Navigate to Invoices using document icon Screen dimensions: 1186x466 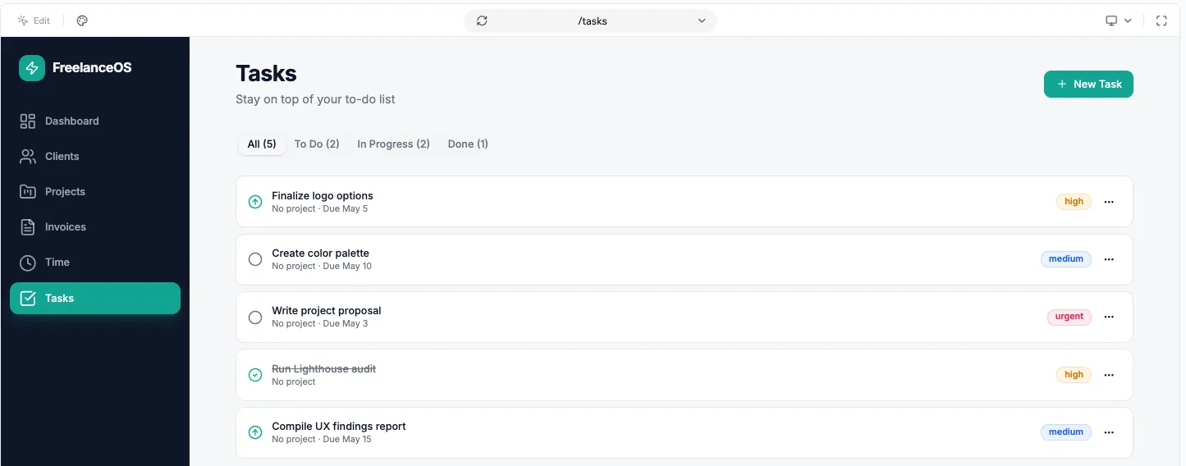coord(28,227)
